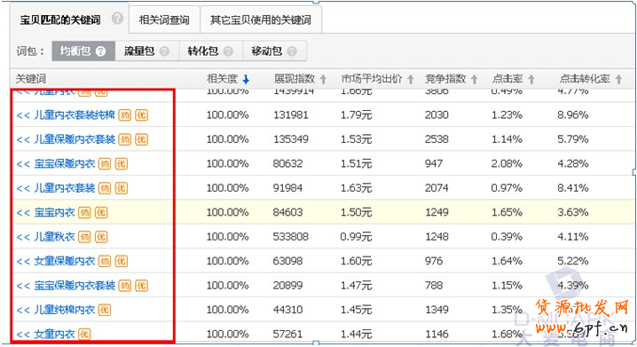Click help icon next to 移动包
Image resolution: width=637 pixels, height=347 pixels.
point(292,51)
